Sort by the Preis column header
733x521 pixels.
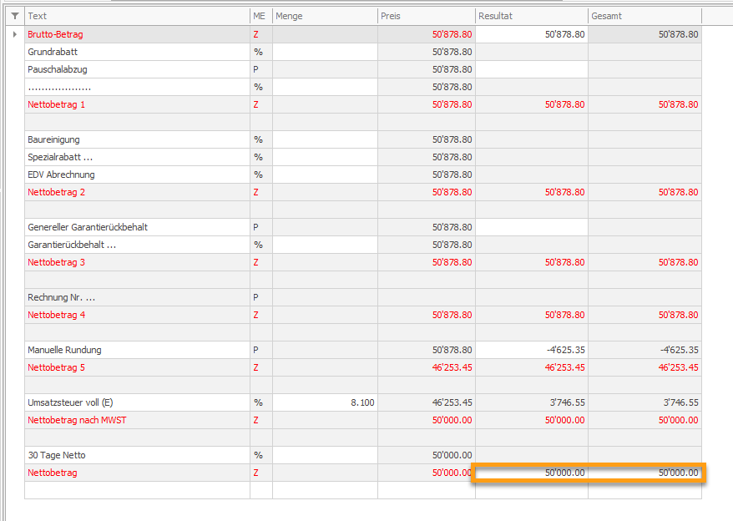point(427,16)
